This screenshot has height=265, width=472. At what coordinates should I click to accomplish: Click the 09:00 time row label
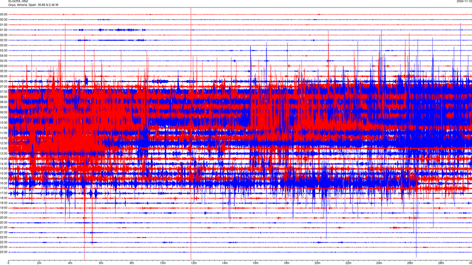pyautogui.click(x=4, y=107)
